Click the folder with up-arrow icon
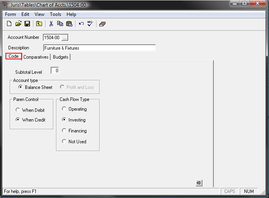 tap(39, 24)
